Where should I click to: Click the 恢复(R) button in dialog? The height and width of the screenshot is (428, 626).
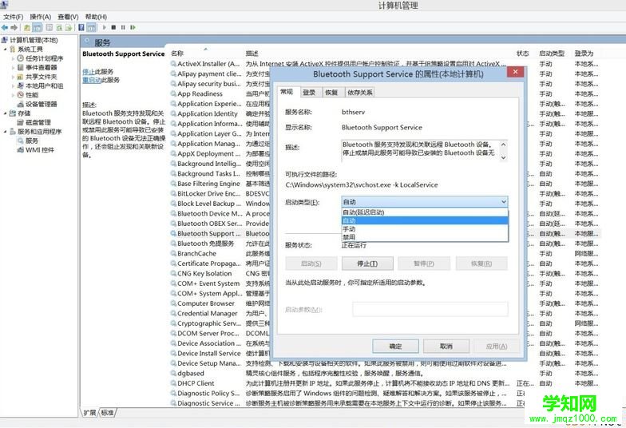coord(481,264)
